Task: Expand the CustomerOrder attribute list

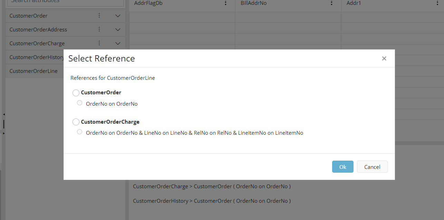Action: click(x=118, y=16)
